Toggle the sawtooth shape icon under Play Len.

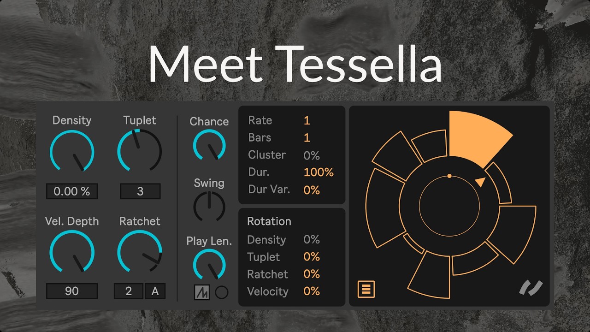click(202, 292)
